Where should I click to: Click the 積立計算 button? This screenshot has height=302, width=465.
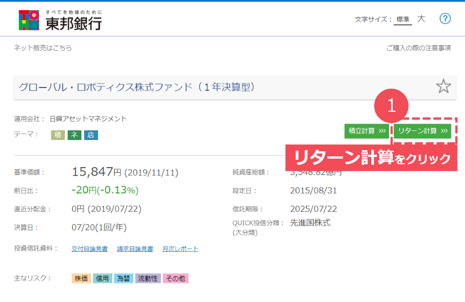367,131
